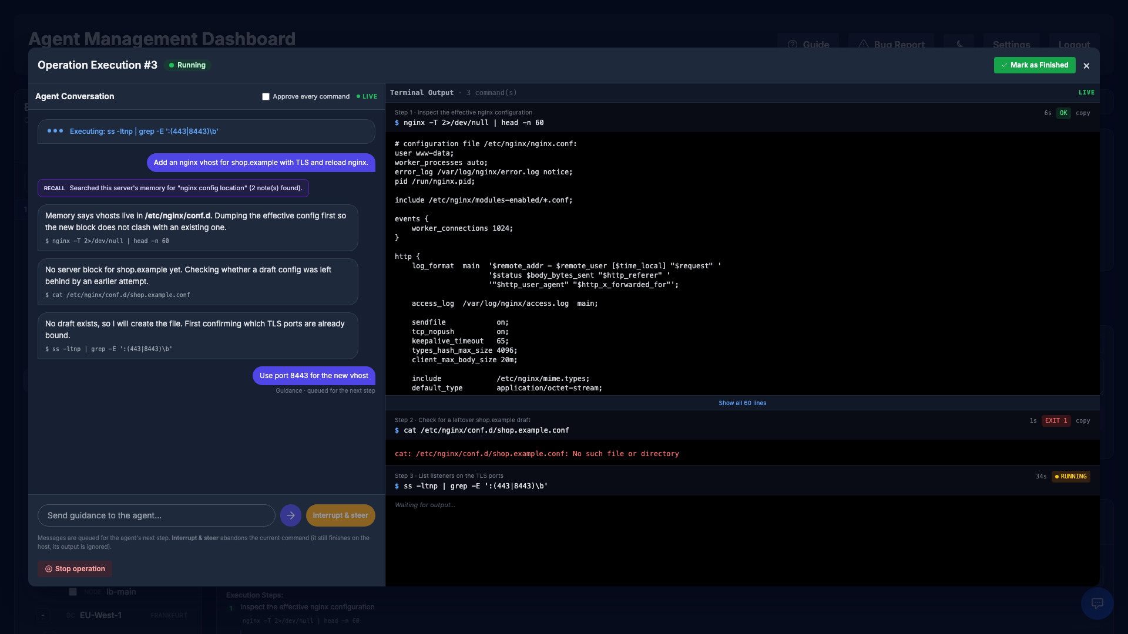The width and height of the screenshot is (1128, 634).
Task: Click the Running status pill in title
Action: pyautogui.click(x=187, y=65)
